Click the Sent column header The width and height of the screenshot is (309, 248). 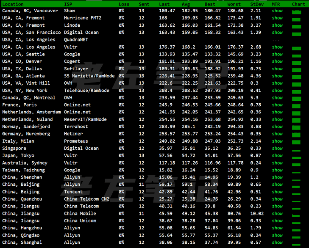click(x=144, y=4)
